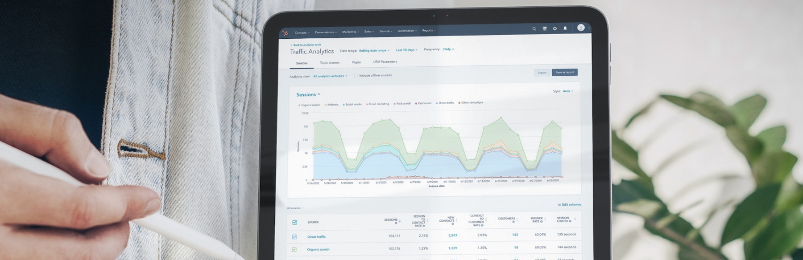The height and width of the screenshot is (260, 803).
Task: Open the All analytics activities dropdown
Action: pyautogui.click(x=330, y=76)
